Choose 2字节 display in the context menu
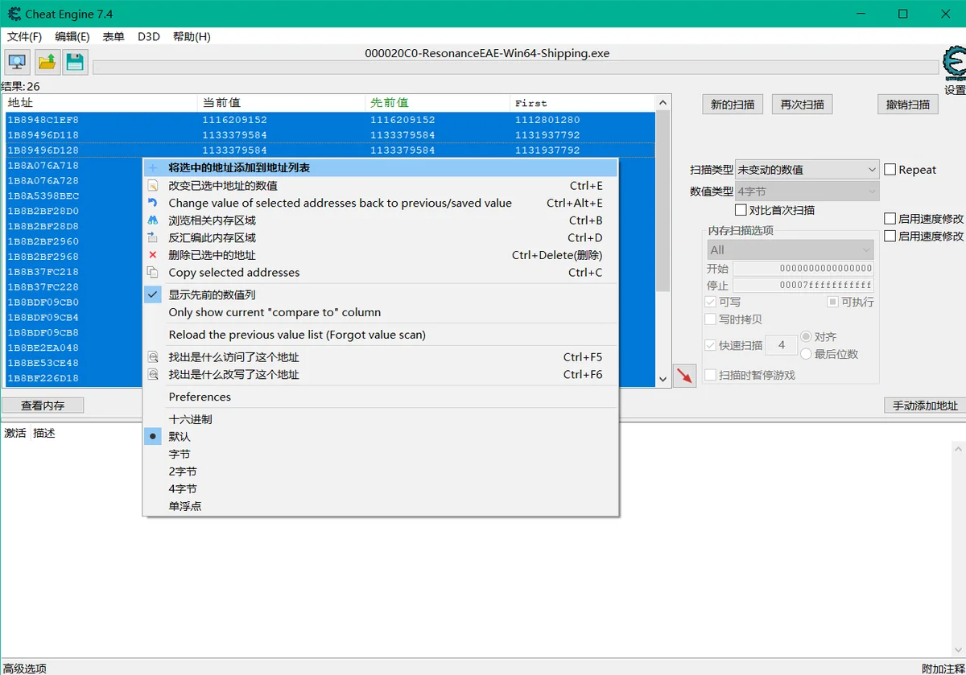The width and height of the screenshot is (966, 675). pos(380,471)
